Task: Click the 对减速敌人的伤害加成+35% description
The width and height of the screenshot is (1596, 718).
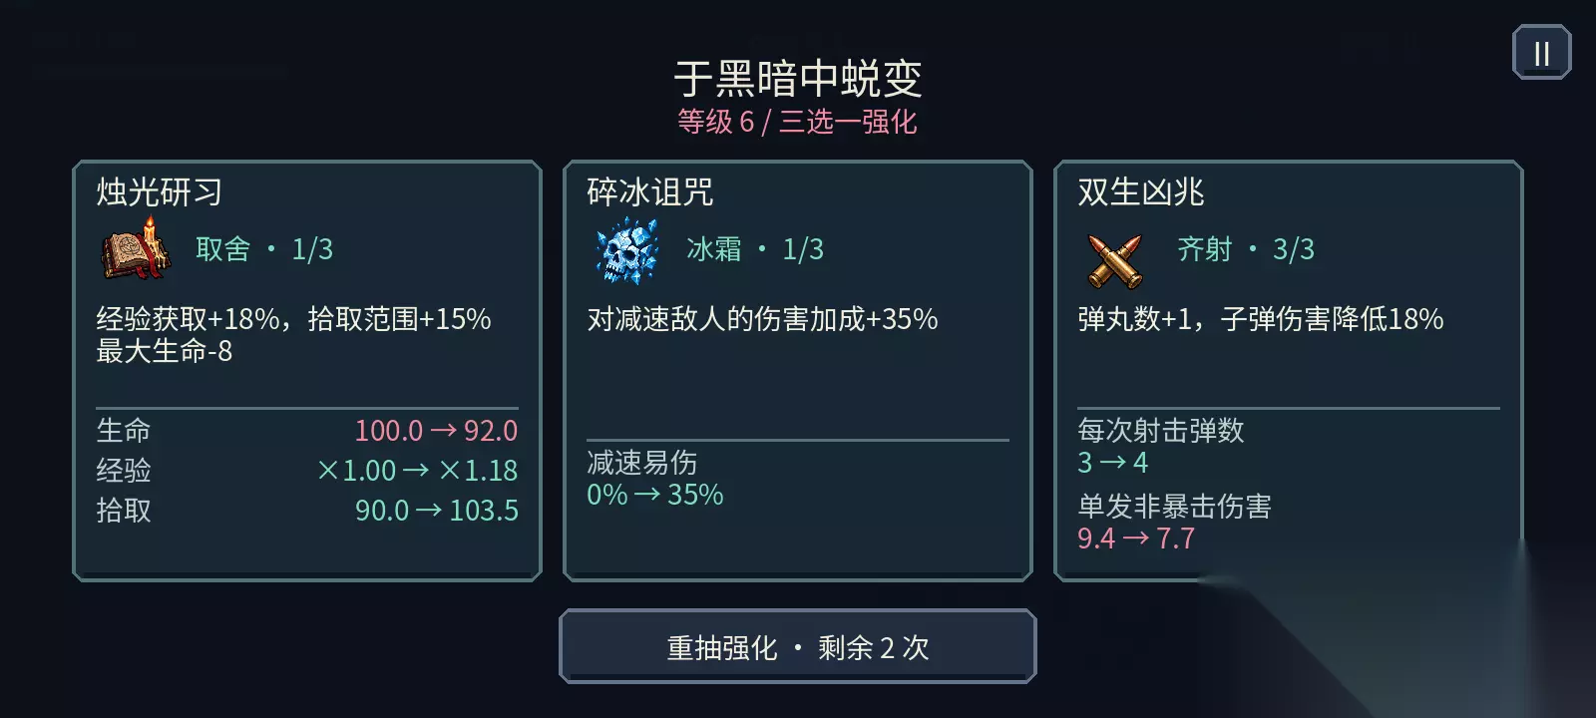Action: click(x=762, y=319)
